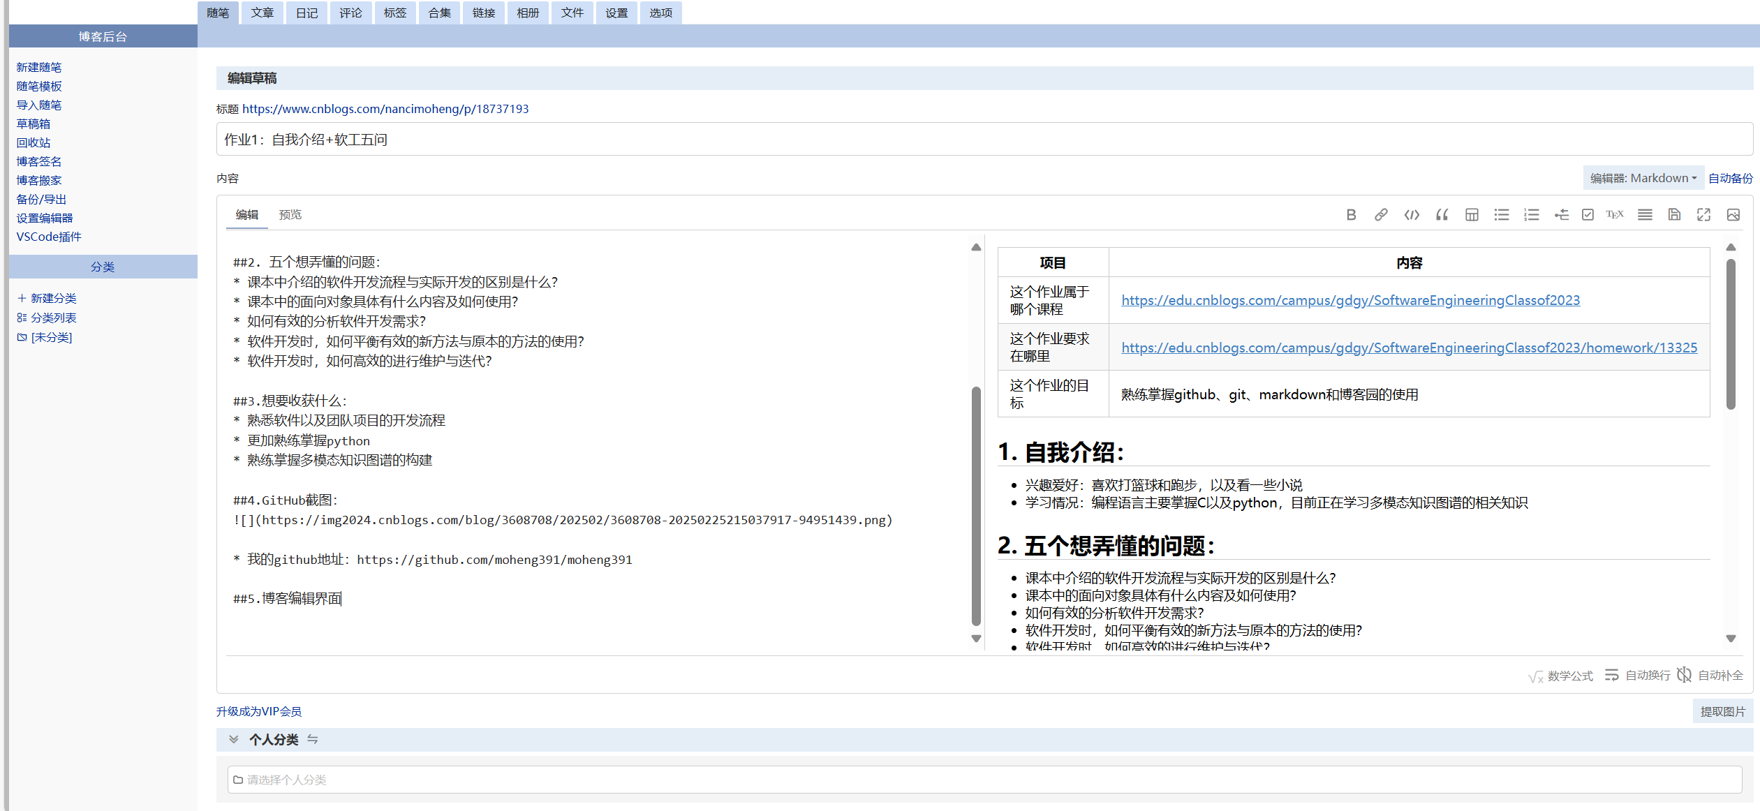Open the 编辑器: Markdown editor dropdown
This screenshot has width=1760, height=811.
pyautogui.click(x=1643, y=178)
